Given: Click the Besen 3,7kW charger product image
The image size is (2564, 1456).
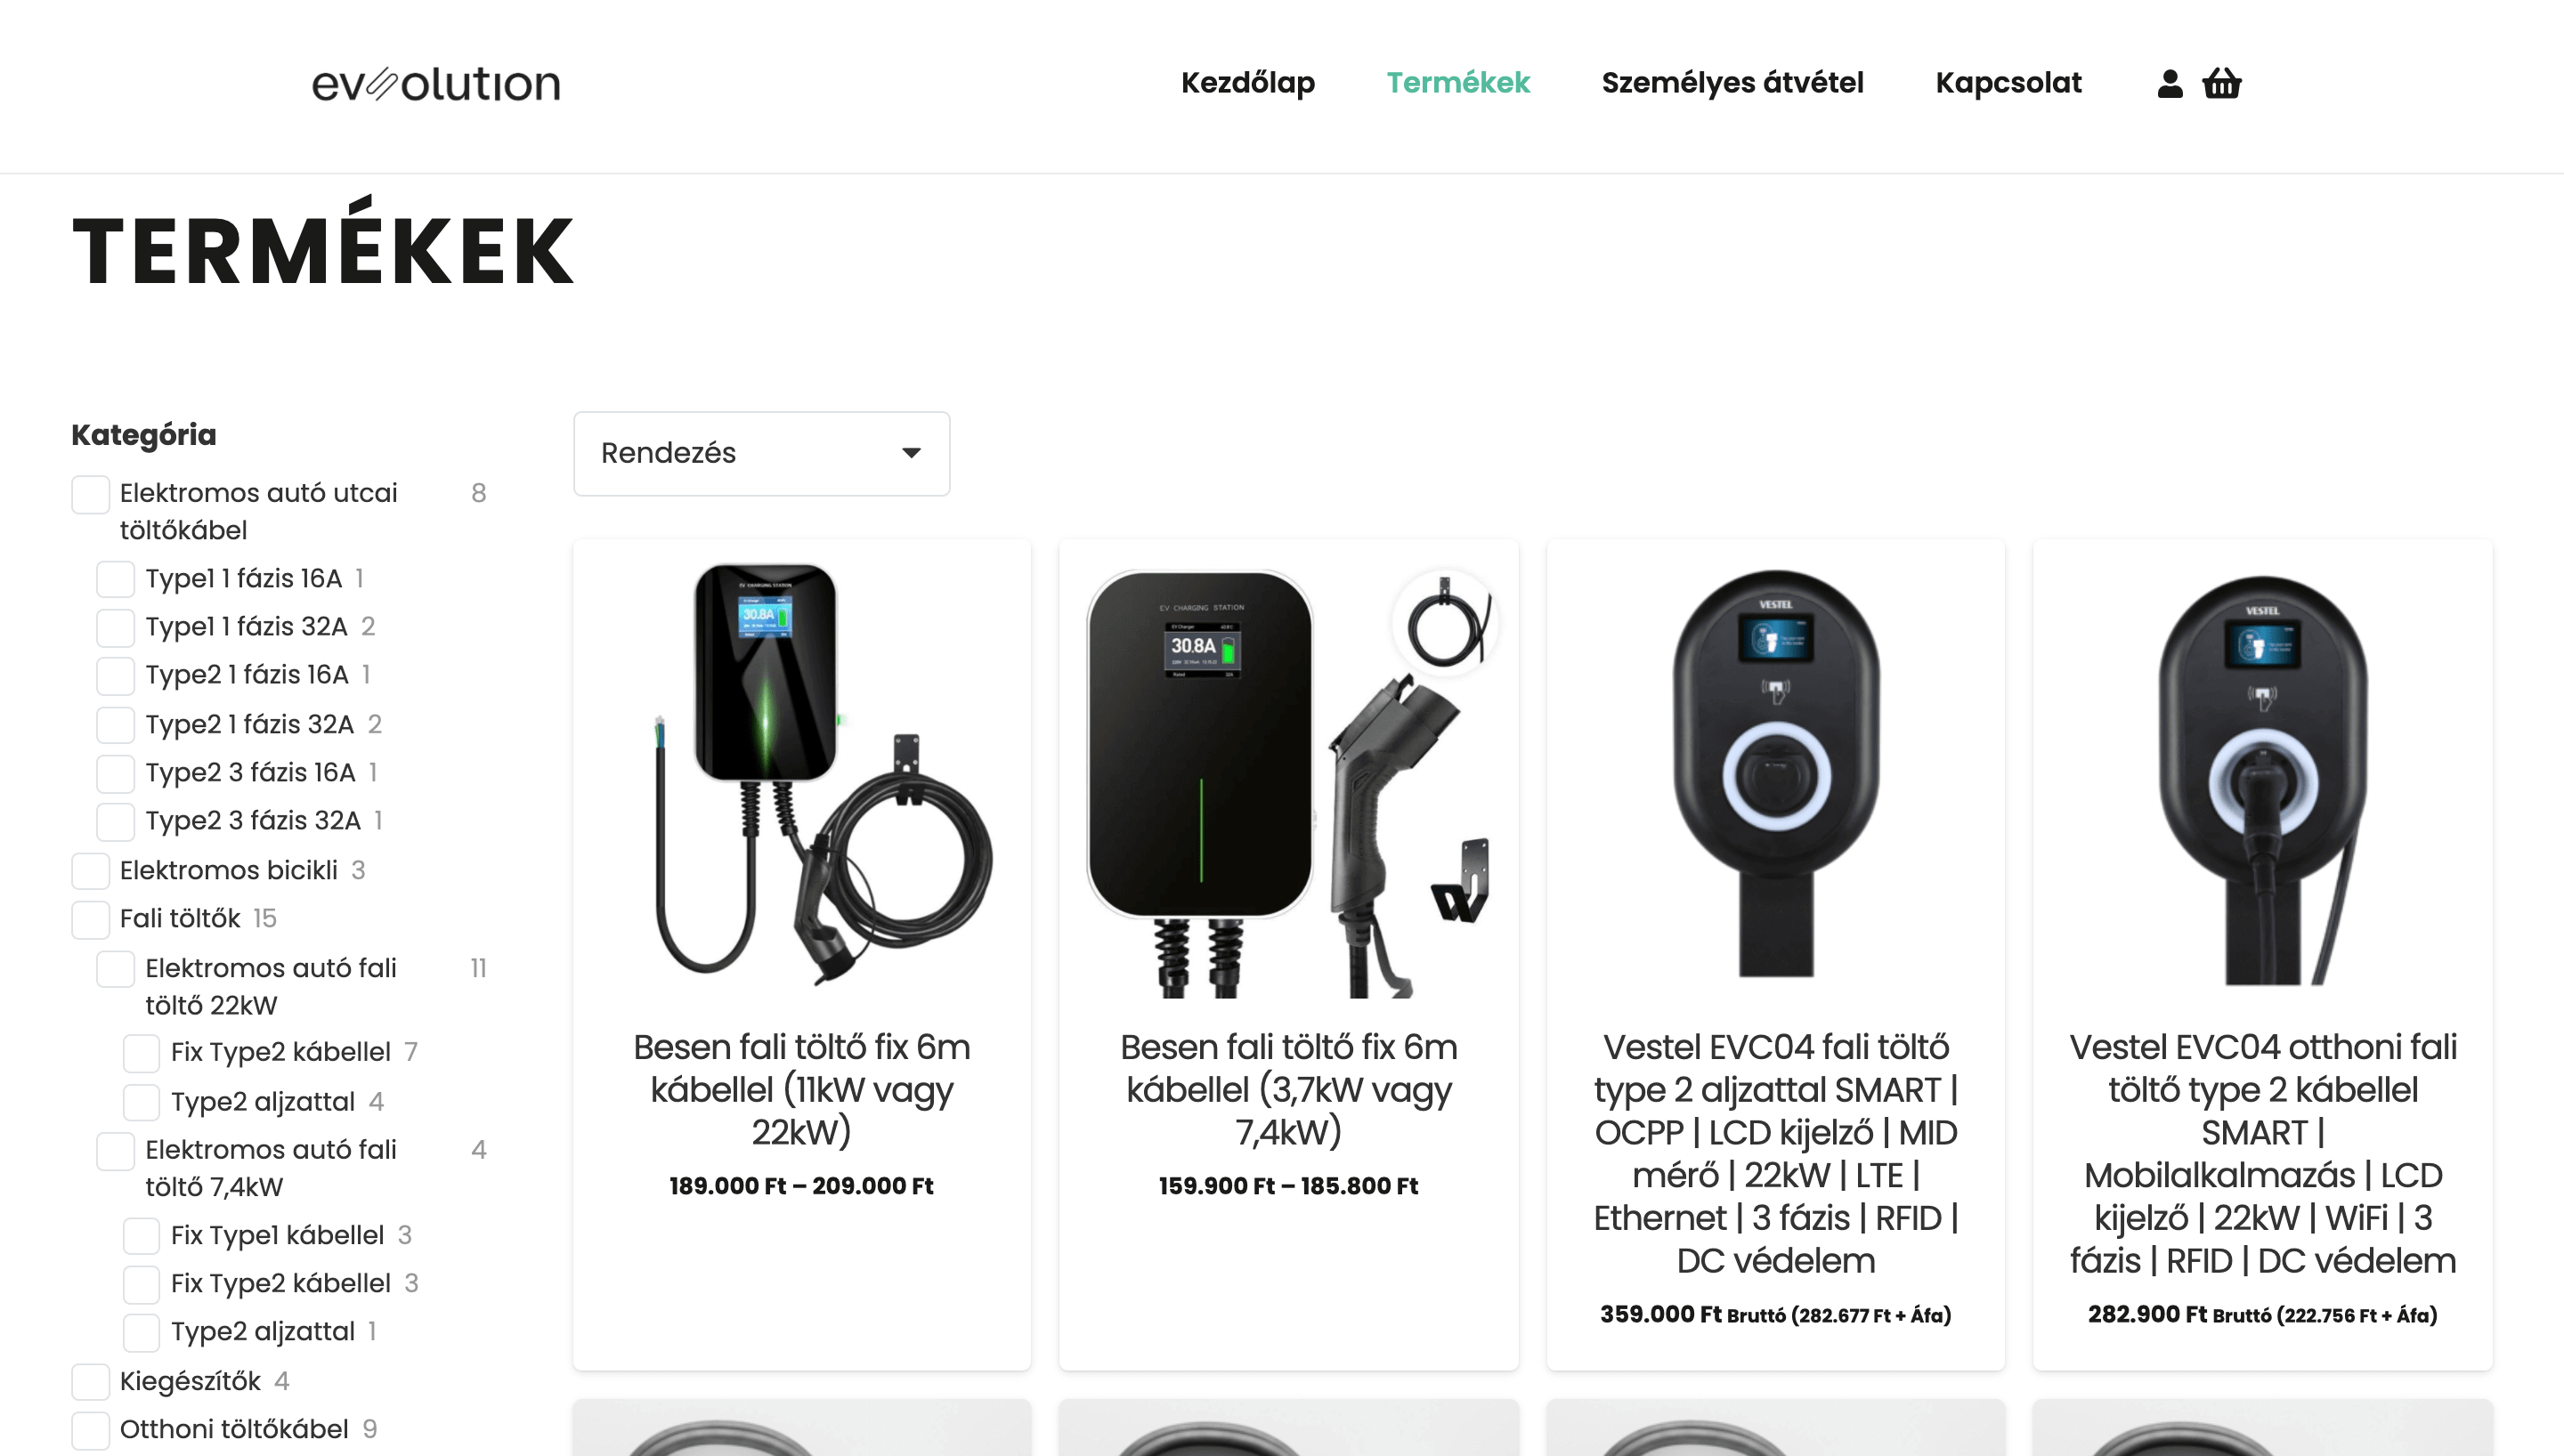Looking at the screenshot, I should click(x=1288, y=778).
